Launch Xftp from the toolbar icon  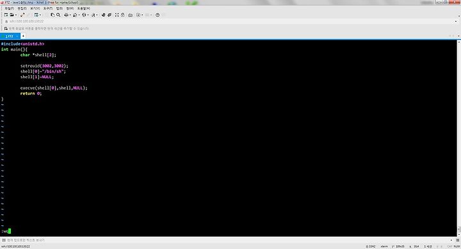103,15
